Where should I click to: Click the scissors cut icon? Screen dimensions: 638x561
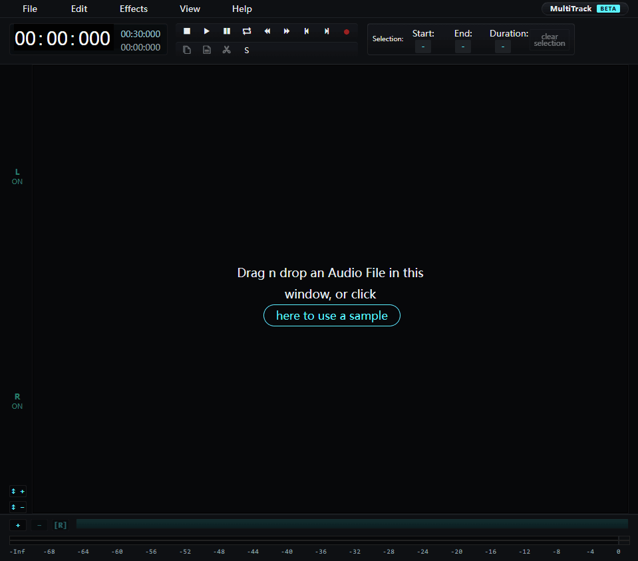coord(227,50)
